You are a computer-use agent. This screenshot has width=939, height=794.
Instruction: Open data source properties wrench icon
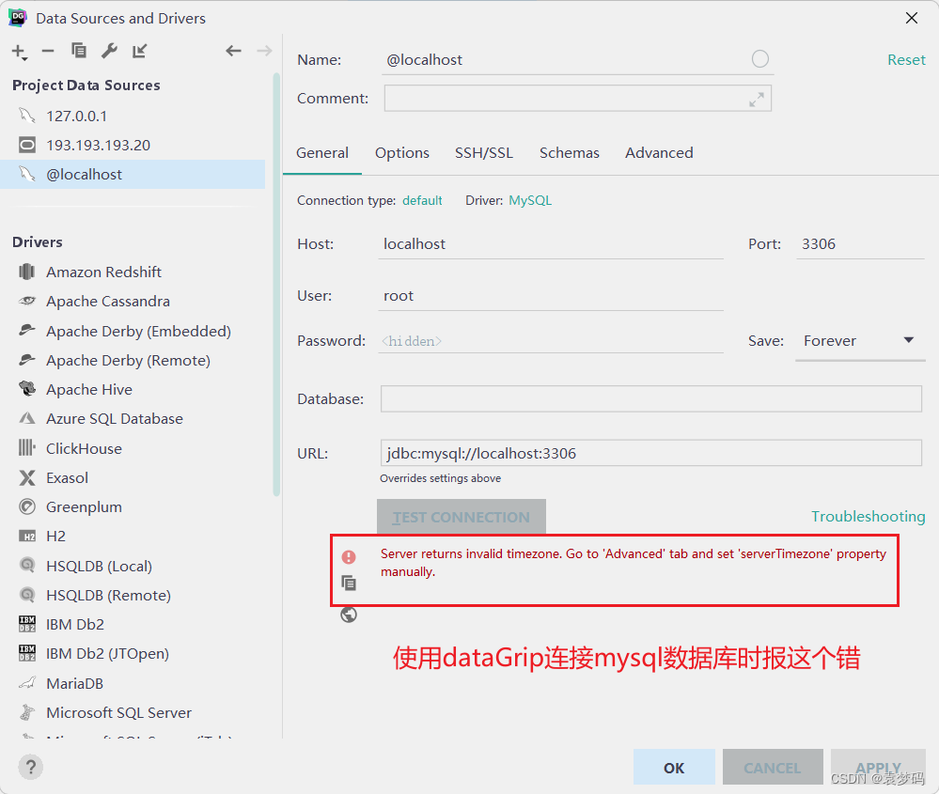110,51
